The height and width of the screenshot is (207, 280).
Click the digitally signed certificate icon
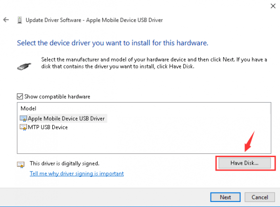[x=21, y=165]
